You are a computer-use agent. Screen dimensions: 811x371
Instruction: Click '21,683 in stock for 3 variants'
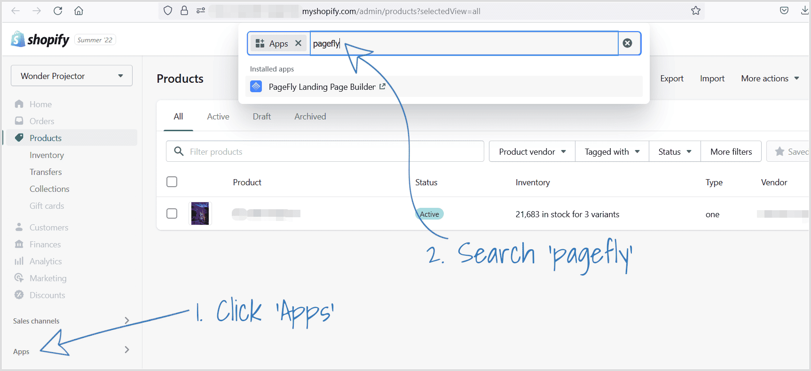tap(567, 214)
